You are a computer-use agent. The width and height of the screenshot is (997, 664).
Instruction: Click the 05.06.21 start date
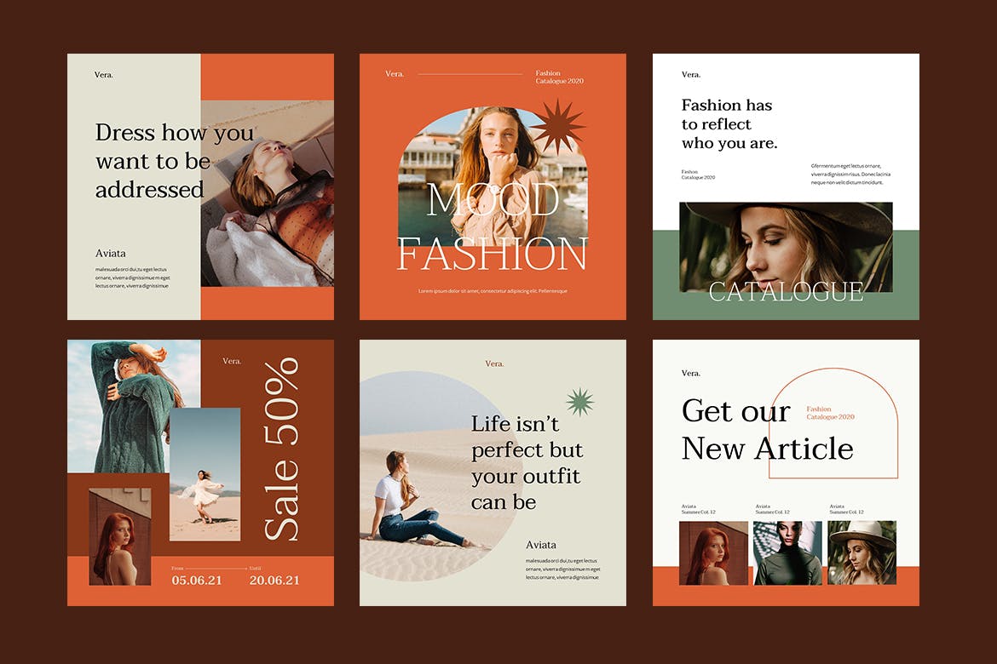[198, 581]
